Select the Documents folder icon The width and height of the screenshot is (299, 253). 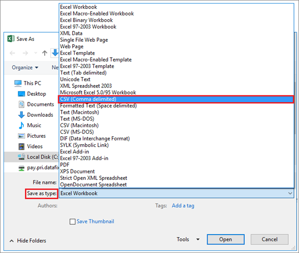pyautogui.click(x=21, y=104)
